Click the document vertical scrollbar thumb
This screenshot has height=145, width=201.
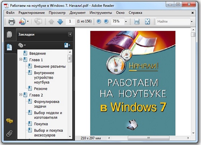(x=193, y=34)
